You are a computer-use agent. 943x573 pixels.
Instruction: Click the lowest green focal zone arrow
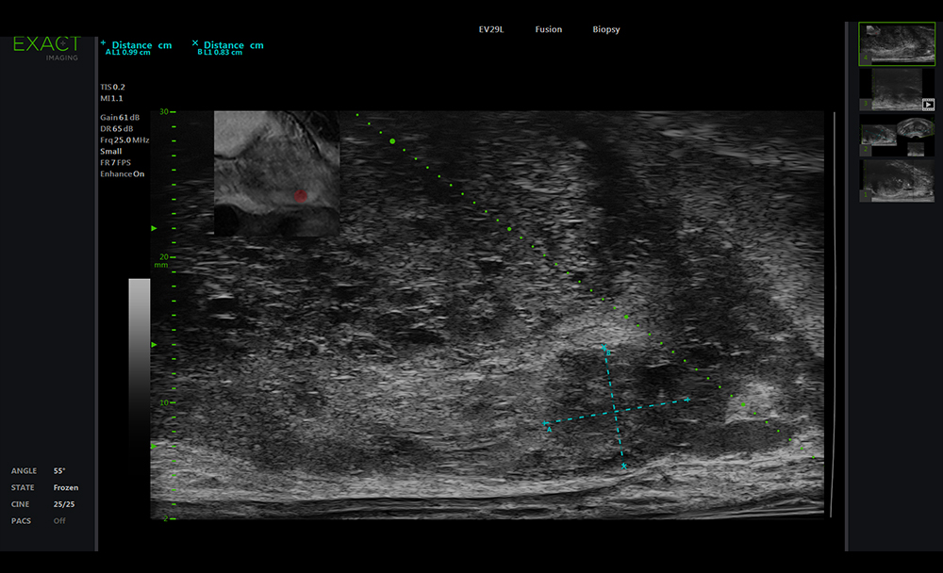(155, 445)
